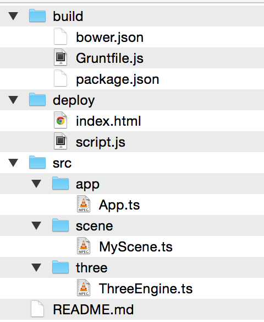
Task: Collapse the scene subfolder triangle
Action: 37,226
